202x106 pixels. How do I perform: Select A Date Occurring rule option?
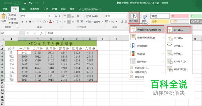pos(179,69)
